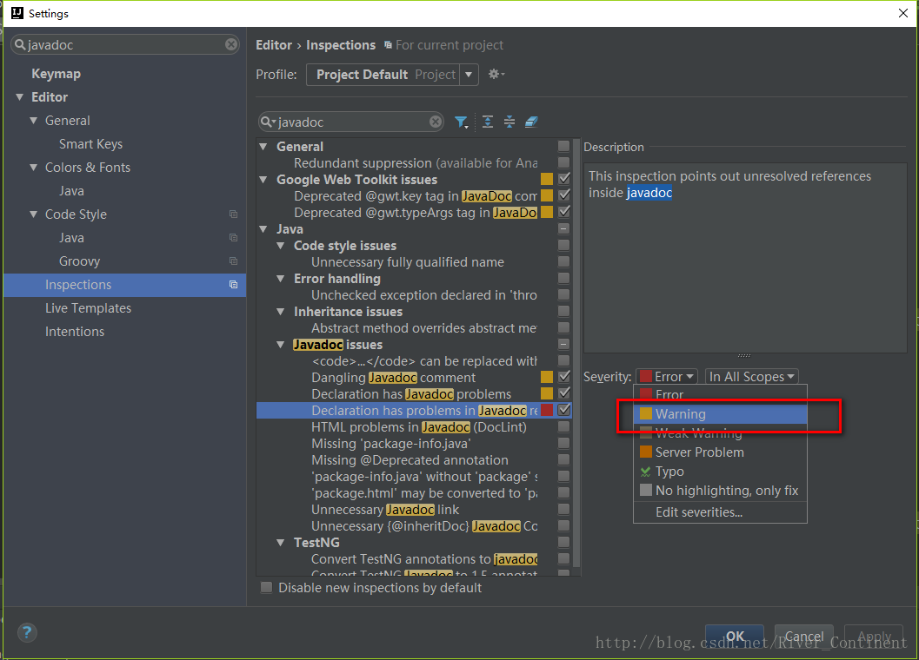This screenshot has width=919, height=660.
Task: Check Disable new inspections by default
Action: (x=267, y=587)
